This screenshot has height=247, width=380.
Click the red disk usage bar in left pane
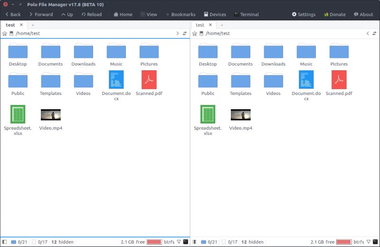tap(154, 242)
